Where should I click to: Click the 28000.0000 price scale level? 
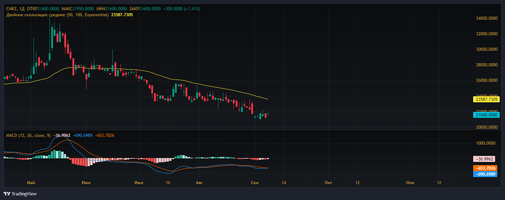487,65
